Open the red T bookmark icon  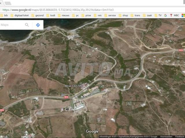point(170,15)
